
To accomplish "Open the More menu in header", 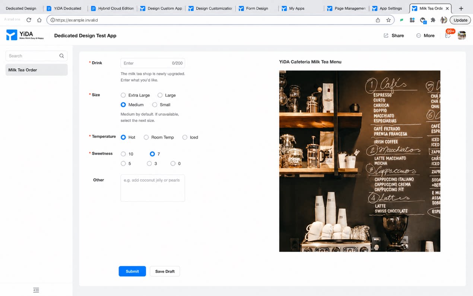I will pos(425,35).
